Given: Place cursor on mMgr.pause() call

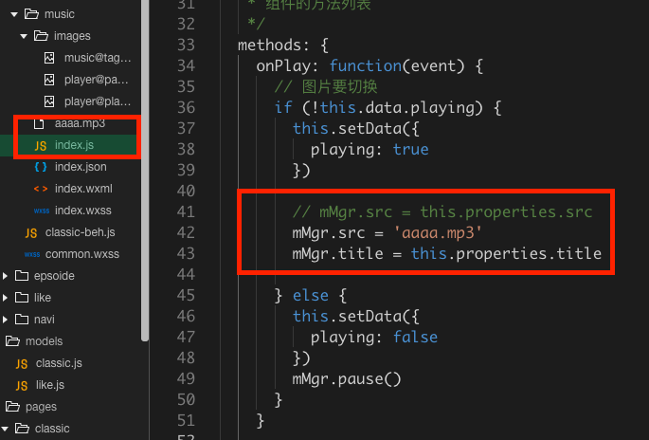Looking at the screenshot, I should point(347,379).
